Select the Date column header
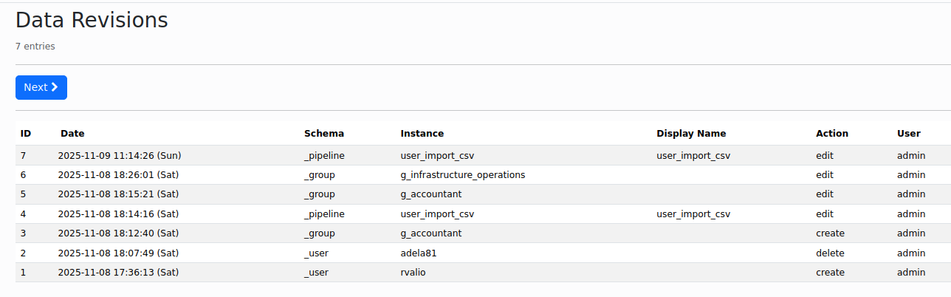 tap(72, 134)
